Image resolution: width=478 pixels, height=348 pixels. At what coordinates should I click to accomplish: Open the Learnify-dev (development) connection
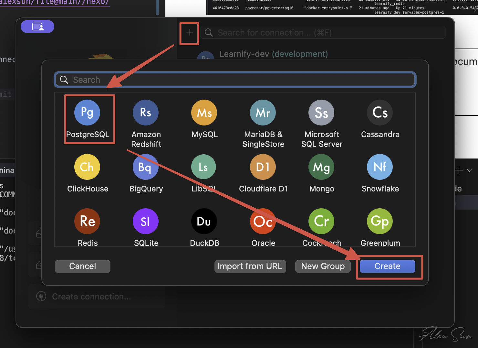point(274,54)
